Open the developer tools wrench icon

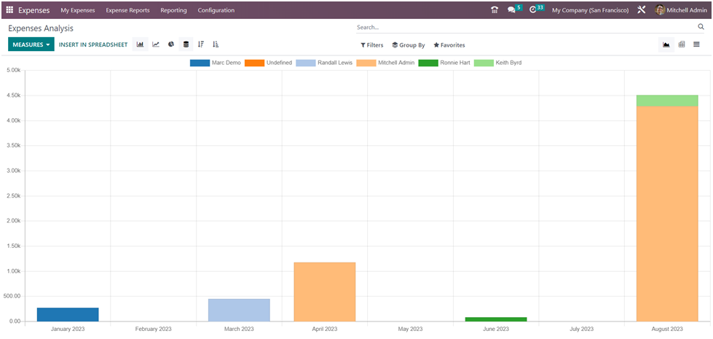[x=641, y=10]
